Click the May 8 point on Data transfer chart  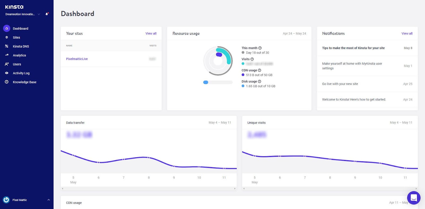[x=149, y=158]
